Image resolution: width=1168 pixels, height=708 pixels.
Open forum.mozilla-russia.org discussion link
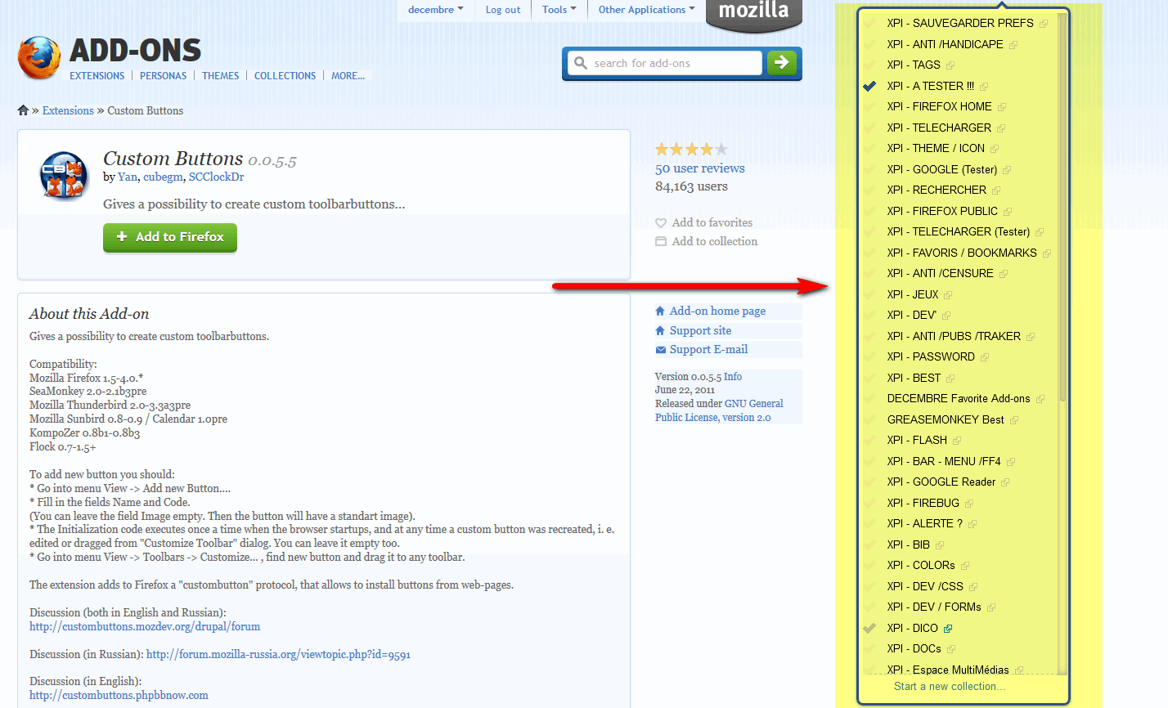click(x=278, y=654)
